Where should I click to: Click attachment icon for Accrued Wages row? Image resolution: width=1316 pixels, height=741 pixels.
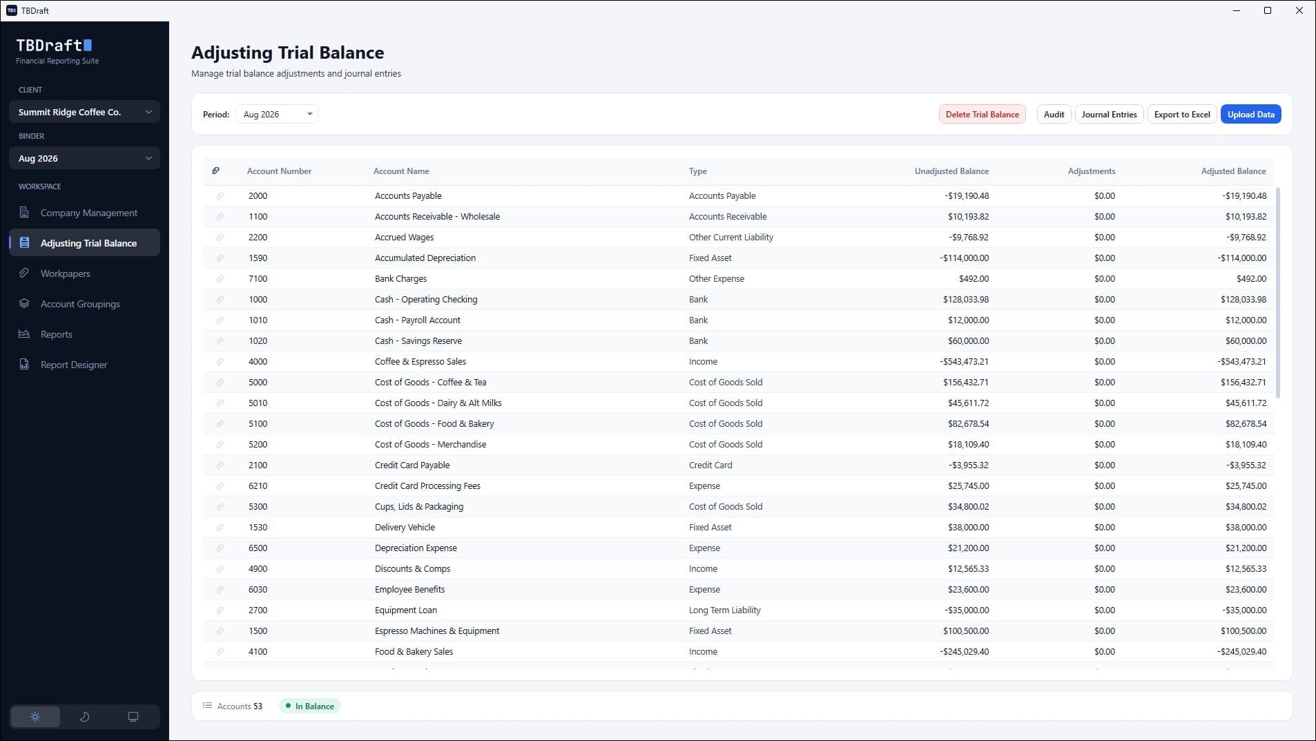pyautogui.click(x=220, y=238)
